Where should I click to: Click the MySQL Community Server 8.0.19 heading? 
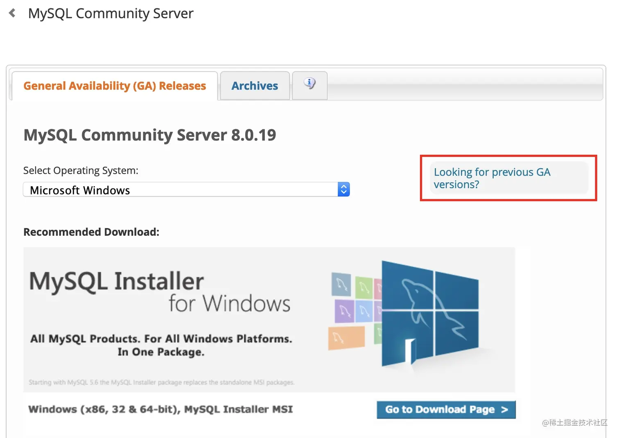point(149,135)
